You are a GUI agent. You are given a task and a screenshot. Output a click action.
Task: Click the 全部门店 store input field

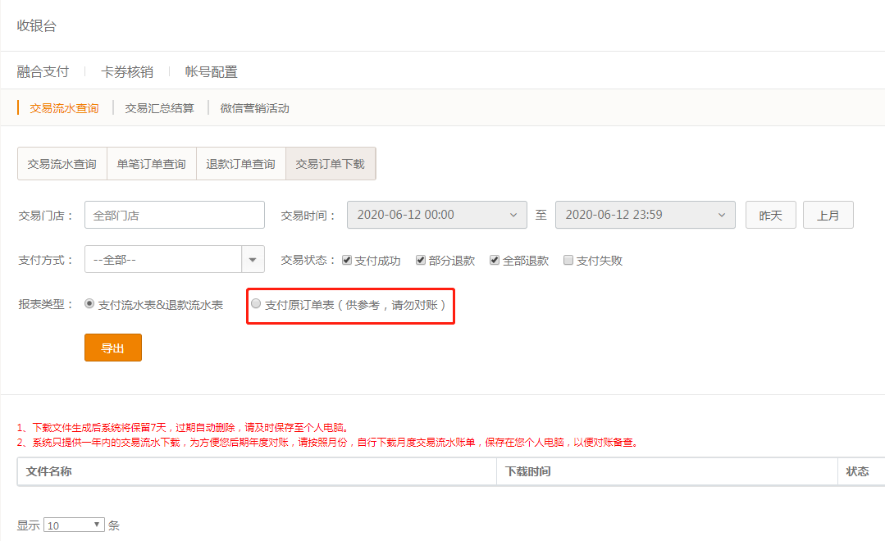[x=174, y=215]
